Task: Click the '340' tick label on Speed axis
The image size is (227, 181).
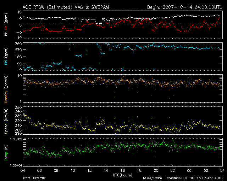Action: pos(18,111)
